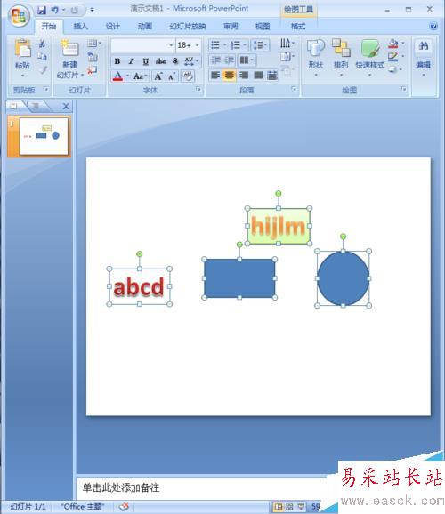
Task: Delete the current slide
Action: pyautogui.click(x=93, y=69)
